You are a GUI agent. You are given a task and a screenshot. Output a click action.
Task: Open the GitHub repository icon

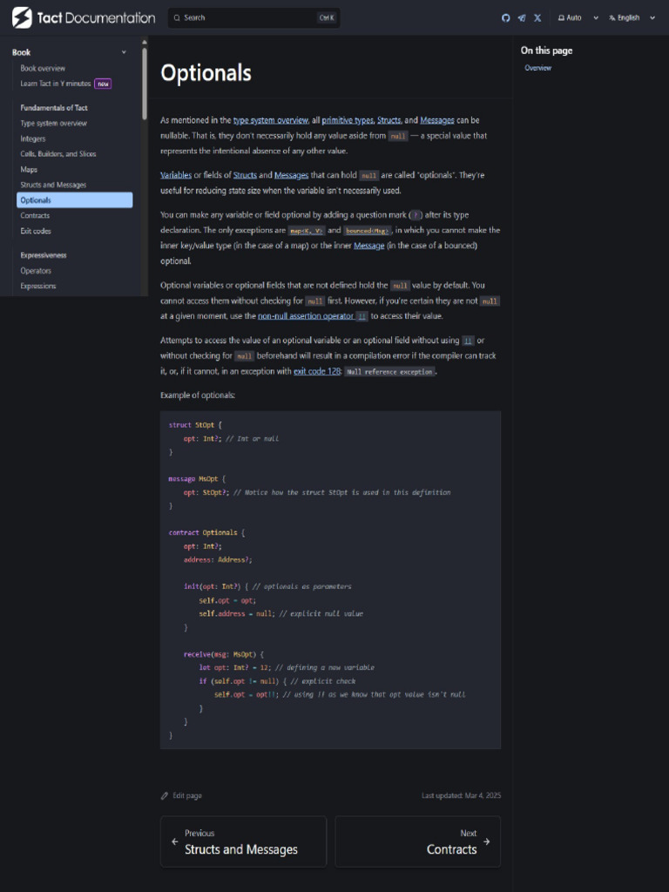(x=505, y=17)
